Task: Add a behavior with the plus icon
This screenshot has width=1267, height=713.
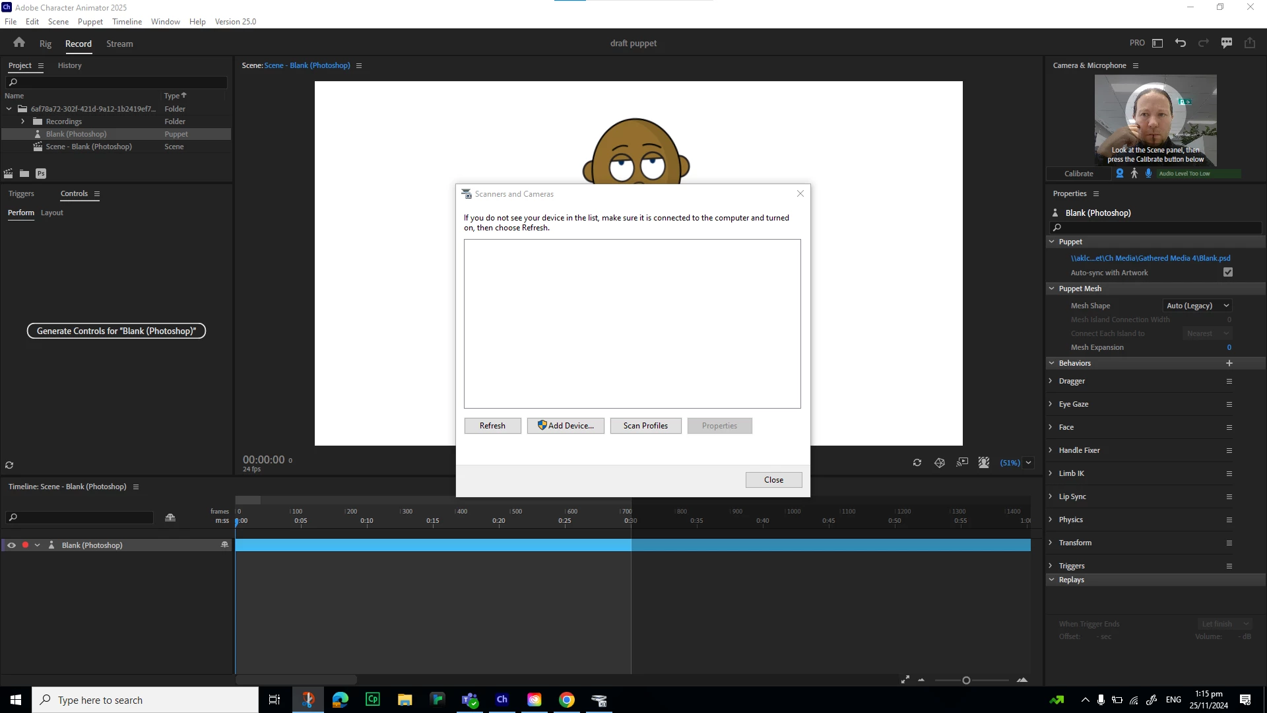Action: pos(1229,363)
